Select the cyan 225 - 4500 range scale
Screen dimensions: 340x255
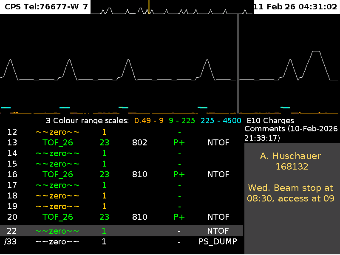pos(221,121)
